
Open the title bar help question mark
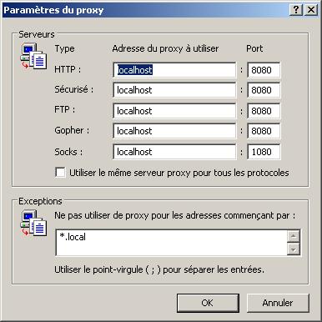(x=296, y=10)
